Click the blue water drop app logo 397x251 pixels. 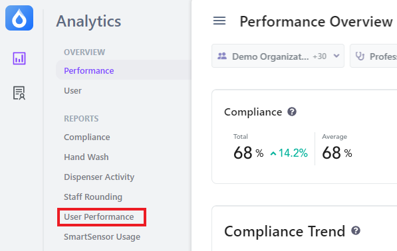19,18
